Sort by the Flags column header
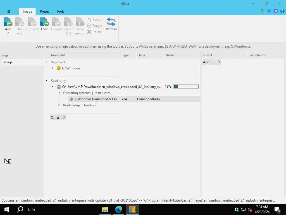 click(150, 55)
